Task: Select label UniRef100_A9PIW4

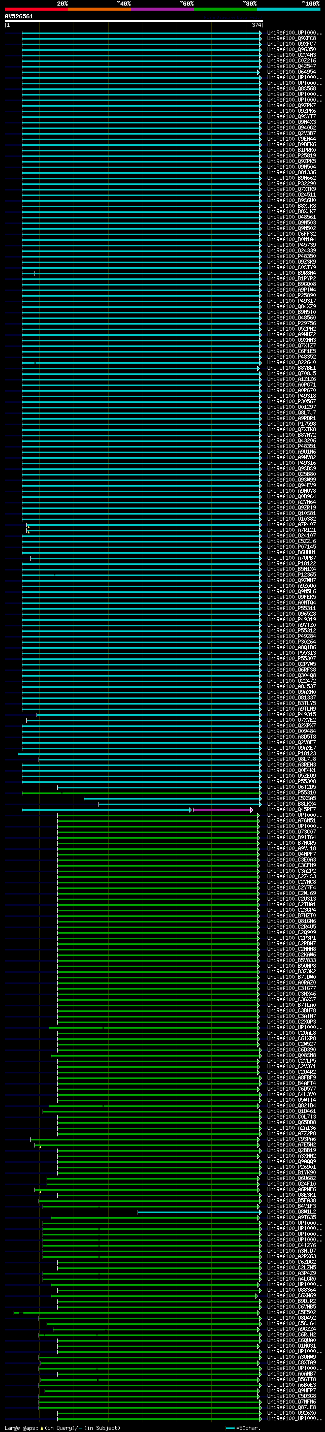Action: 291,290
